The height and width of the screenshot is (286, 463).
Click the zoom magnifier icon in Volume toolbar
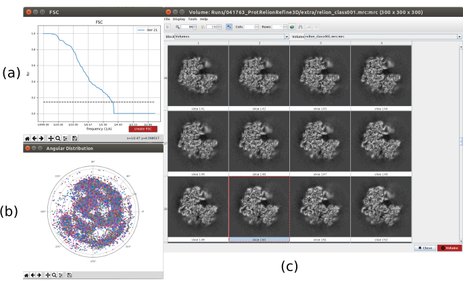click(178, 27)
